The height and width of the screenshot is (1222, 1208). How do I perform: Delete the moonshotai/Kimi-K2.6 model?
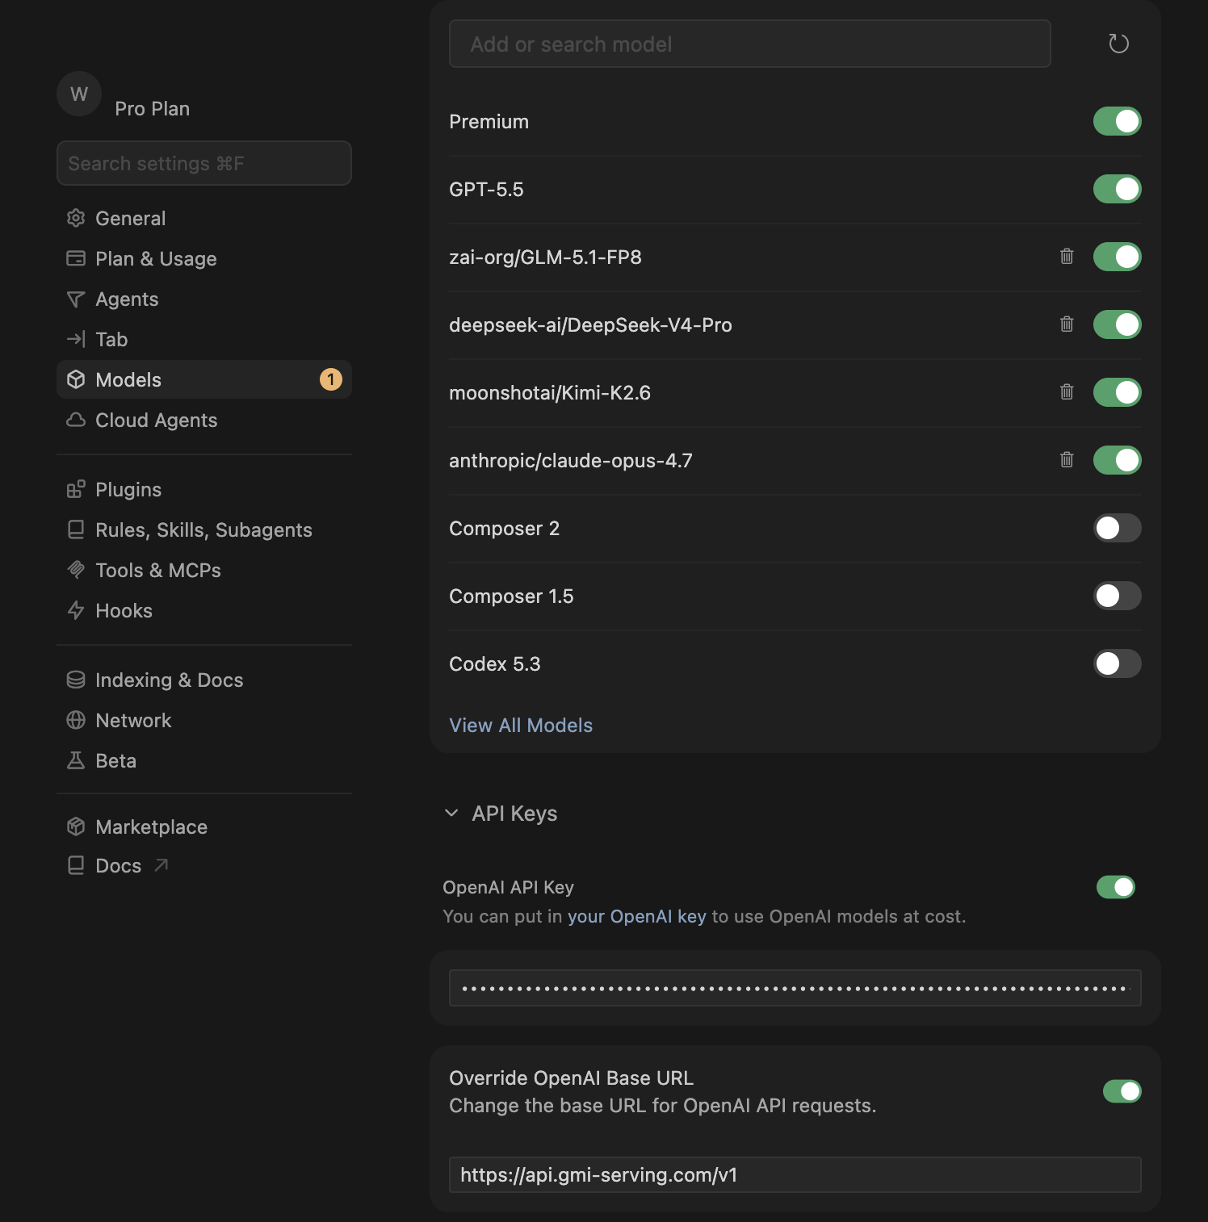1067,392
